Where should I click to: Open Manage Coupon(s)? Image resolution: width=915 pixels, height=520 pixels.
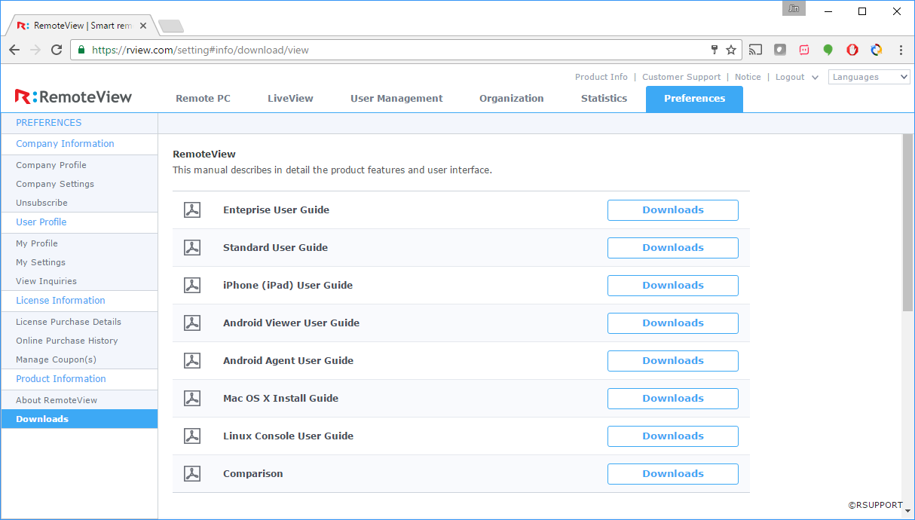pos(56,359)
